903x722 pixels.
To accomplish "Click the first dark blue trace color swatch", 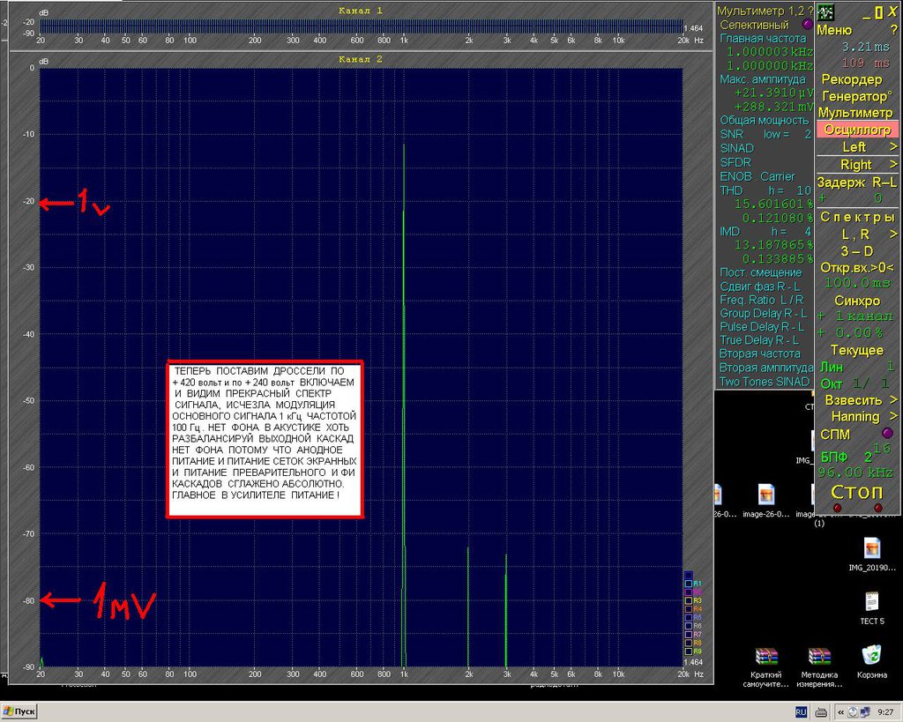I will point(688,575).
